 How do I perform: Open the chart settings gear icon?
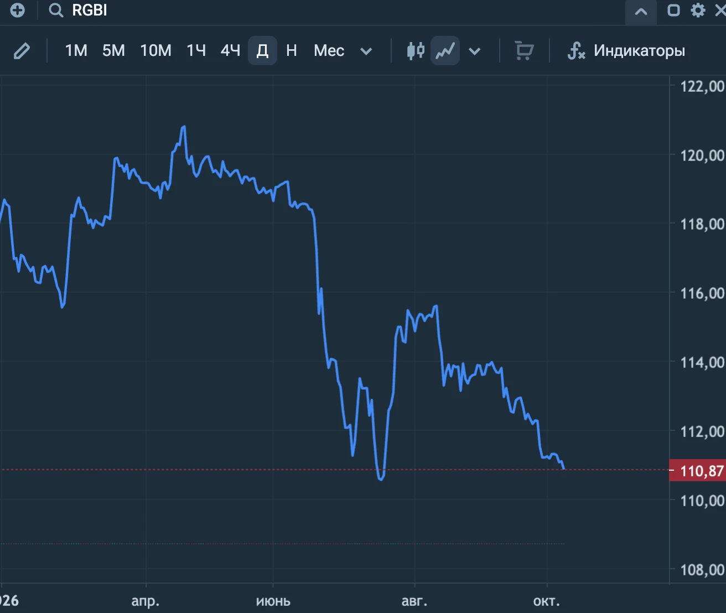pyautogui.click(x=698, y=11)
